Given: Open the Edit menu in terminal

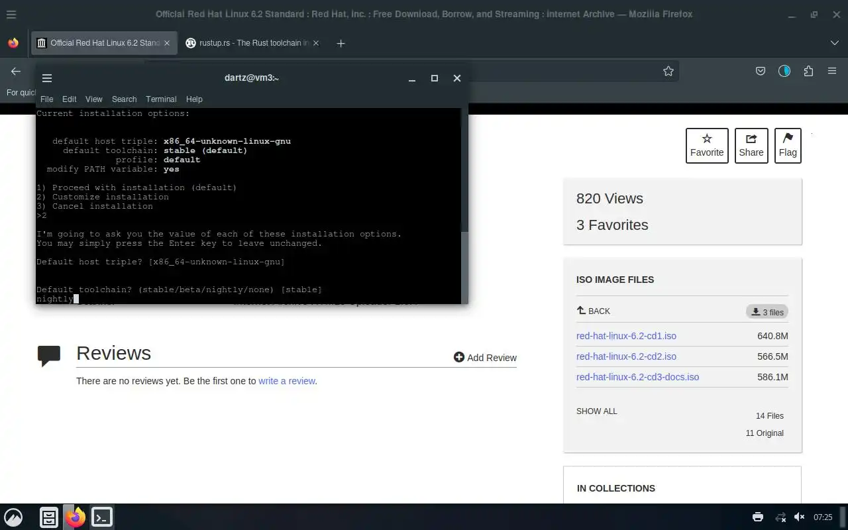Looking at the screenshot, I should tap(69, 99).
